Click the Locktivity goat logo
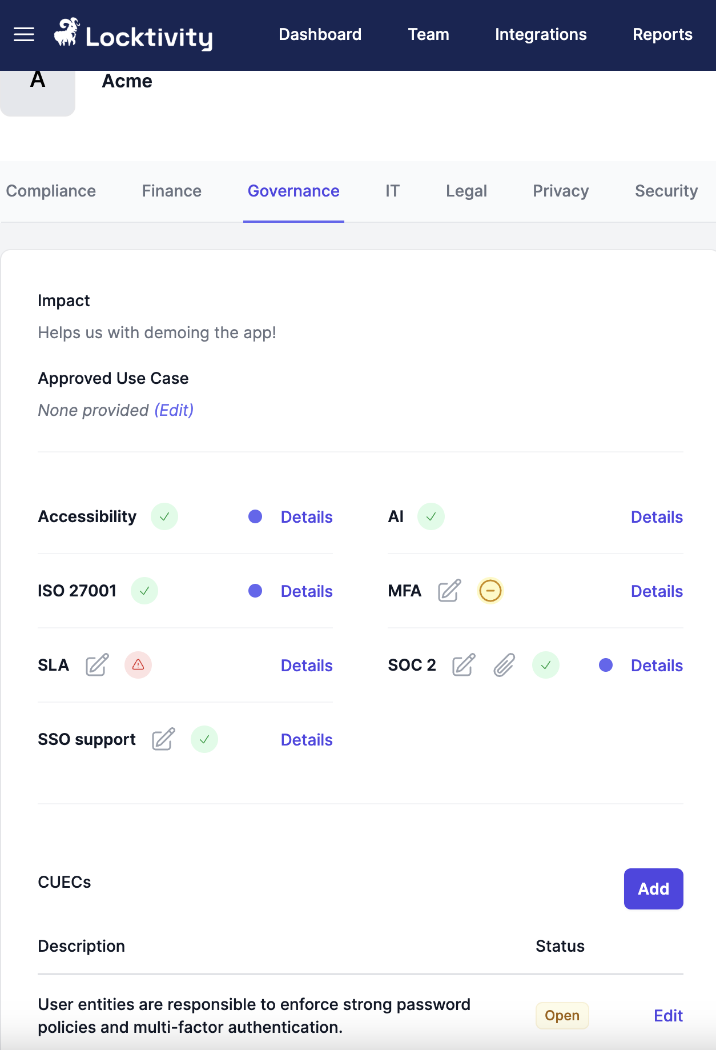The image size is (716, 1050). pyautogui.click(x=67, y=33)
